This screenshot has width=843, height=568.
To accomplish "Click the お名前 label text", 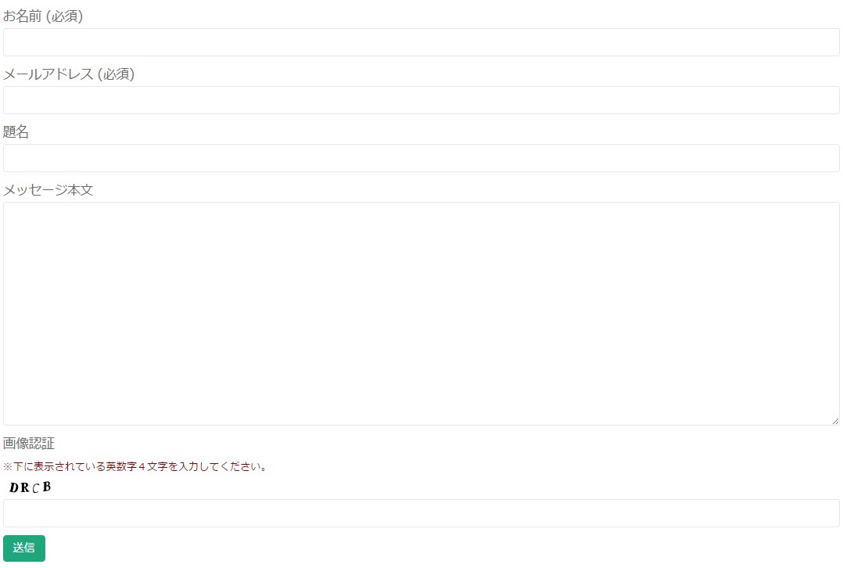I will 23,16.
